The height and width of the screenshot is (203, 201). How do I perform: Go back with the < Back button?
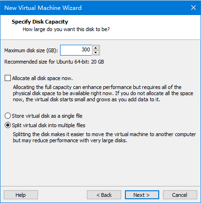tap(104, 195)
